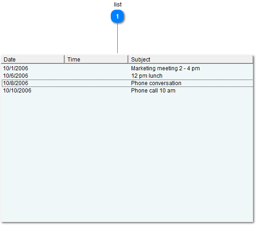Screen dimensions: 259x228
Task: Click the Marketing meeting 2 - 4 pm entry
Action: point(165,68)
